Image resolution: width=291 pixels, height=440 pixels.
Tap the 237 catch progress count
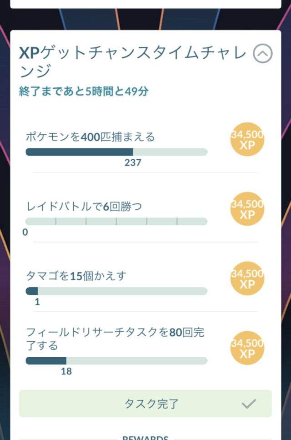[x=133, y=162]
